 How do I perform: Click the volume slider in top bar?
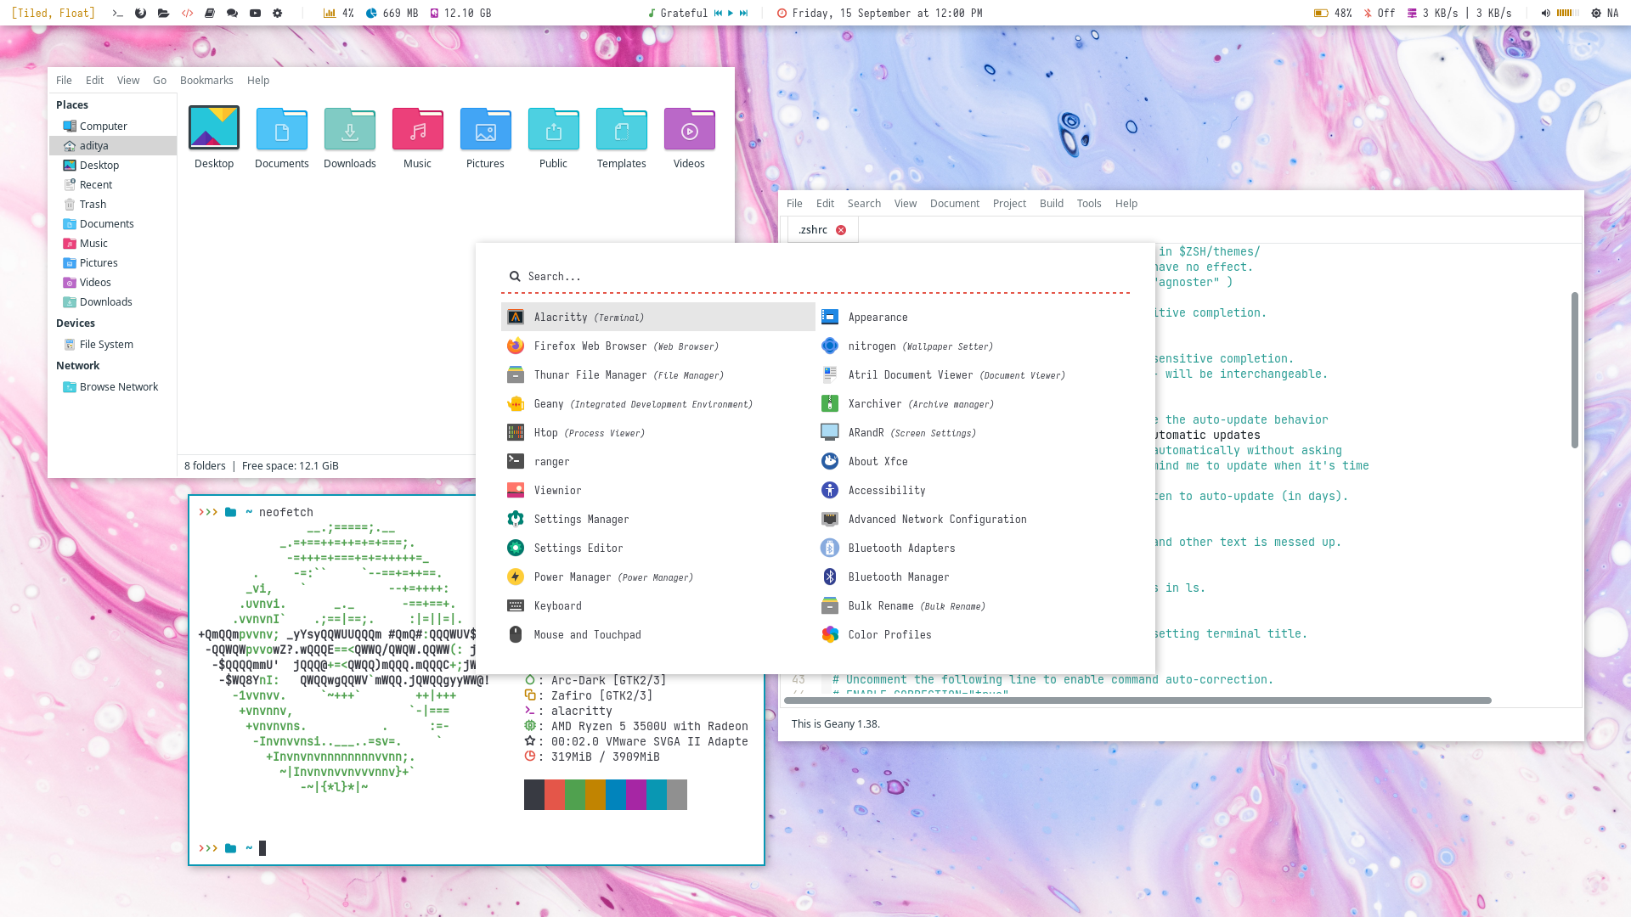point(1568,13)
